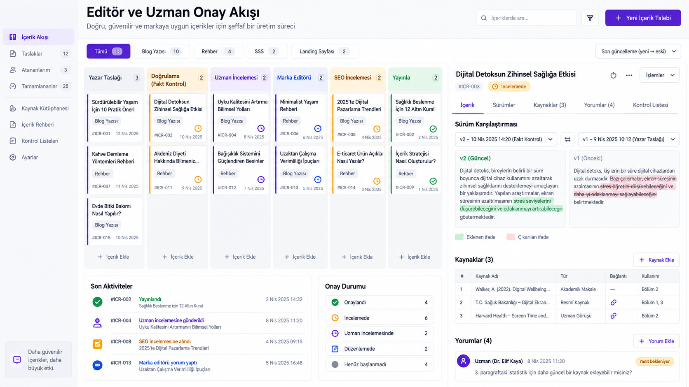Open the v1 Yazar Taslağı version dropdown
The image size is (689, 387).
pos(629,139)
